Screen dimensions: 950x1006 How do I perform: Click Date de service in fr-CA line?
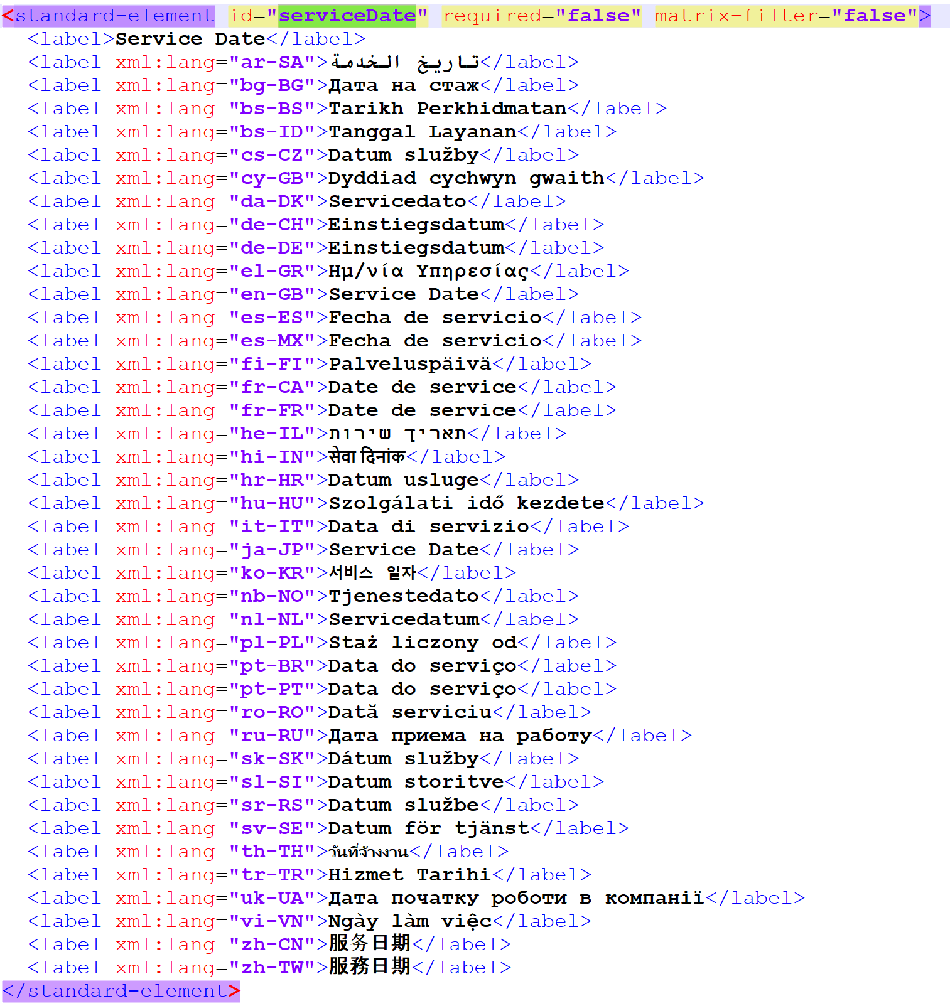coord(423,387)
